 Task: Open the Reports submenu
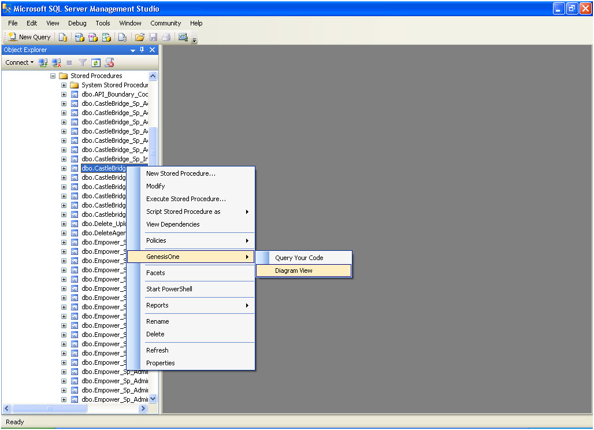point(191,305)
